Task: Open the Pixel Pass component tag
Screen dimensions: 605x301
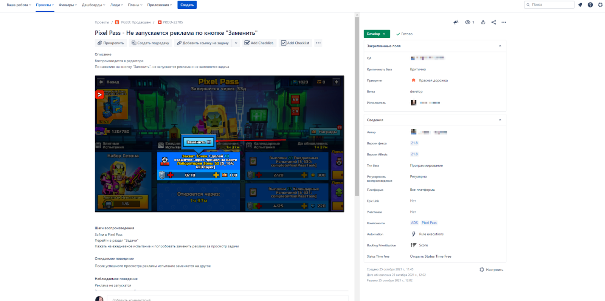Action: (x=429, y=223)
